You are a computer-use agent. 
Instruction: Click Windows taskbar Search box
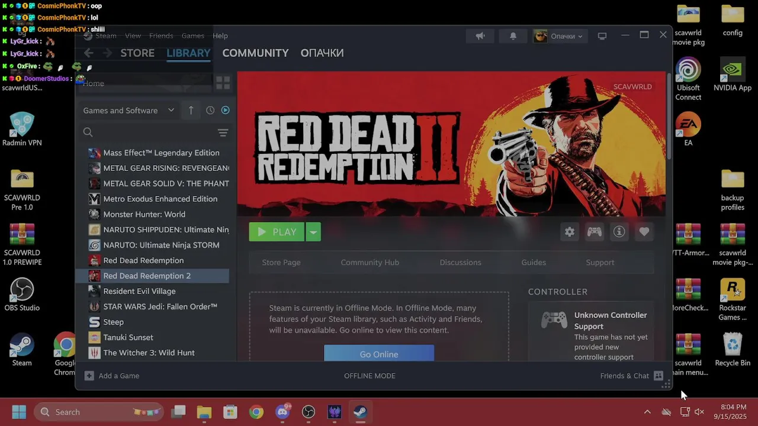click(x=97, y=412)
